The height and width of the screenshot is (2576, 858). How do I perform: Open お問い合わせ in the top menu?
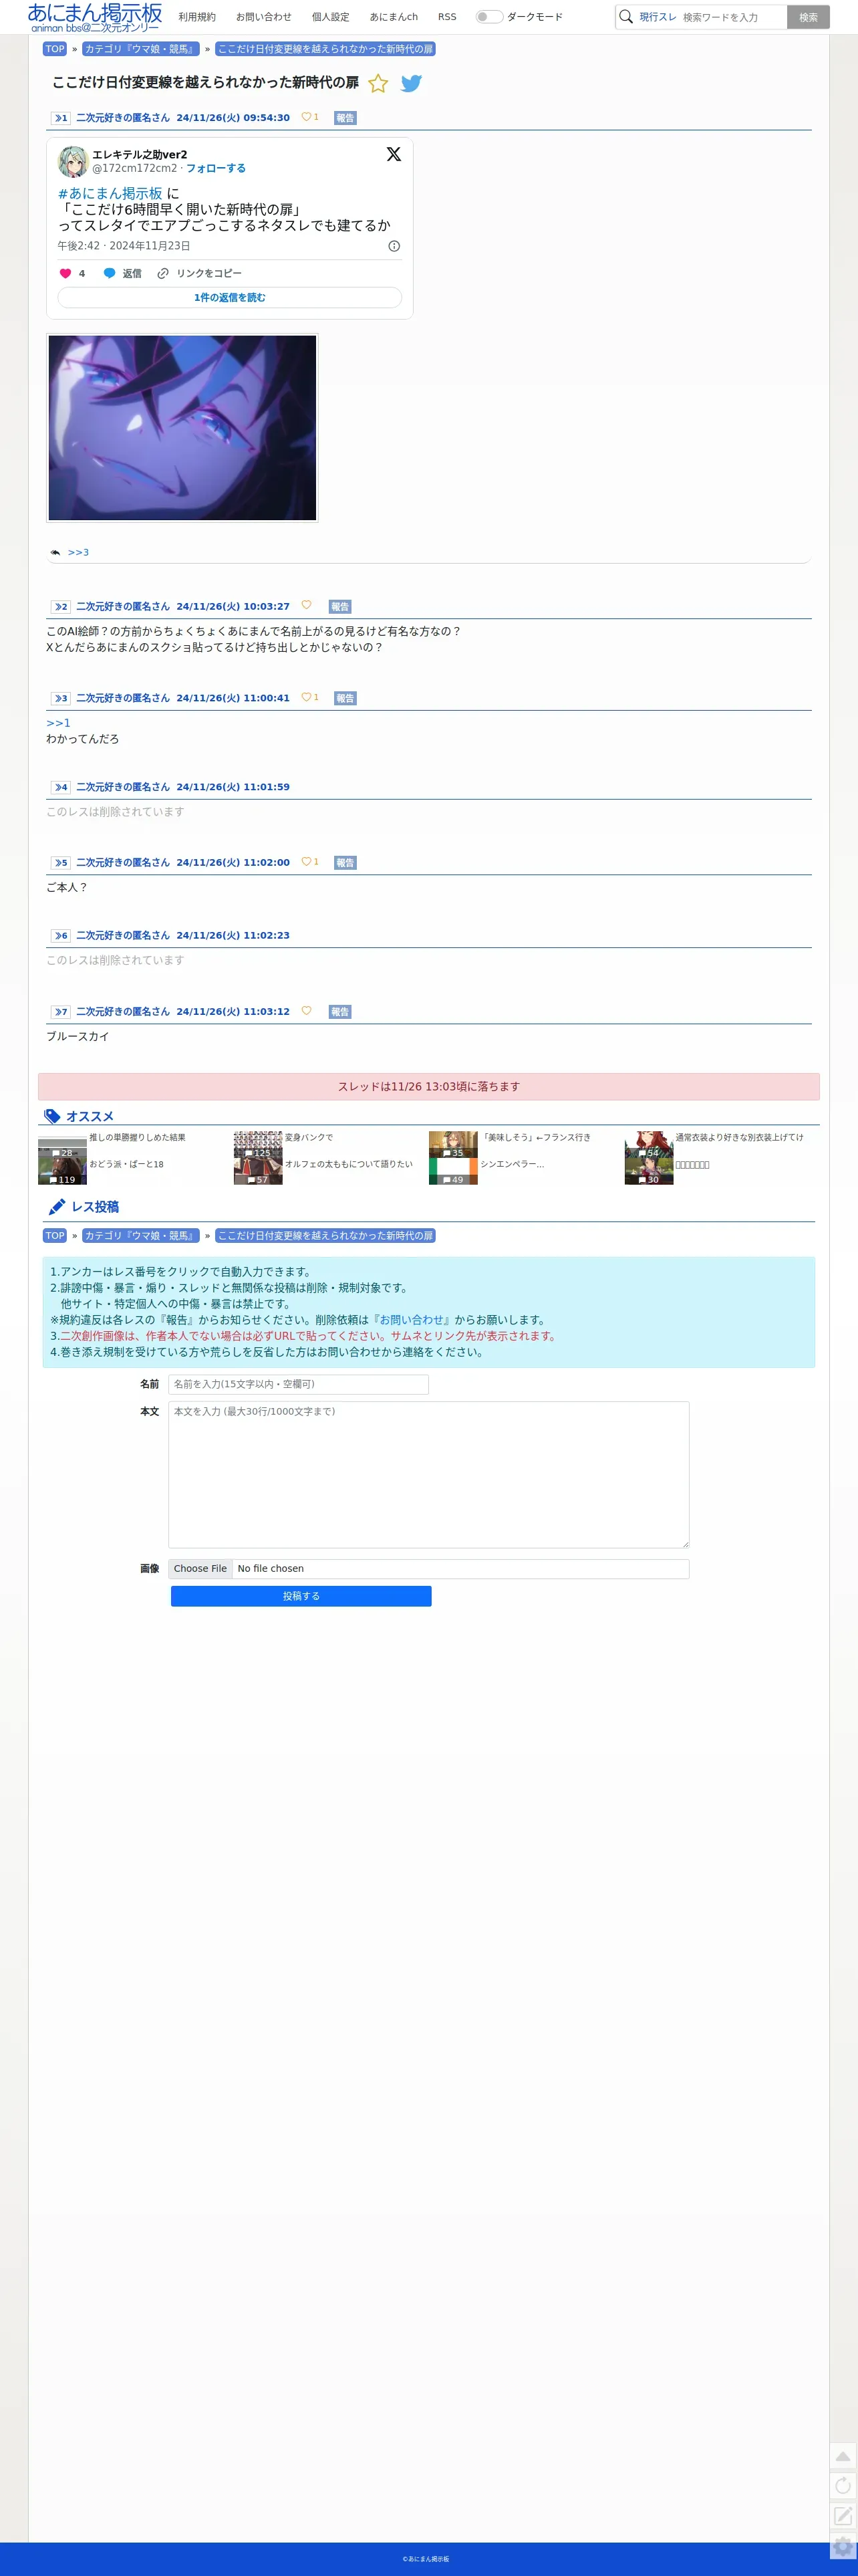[264, 17]
